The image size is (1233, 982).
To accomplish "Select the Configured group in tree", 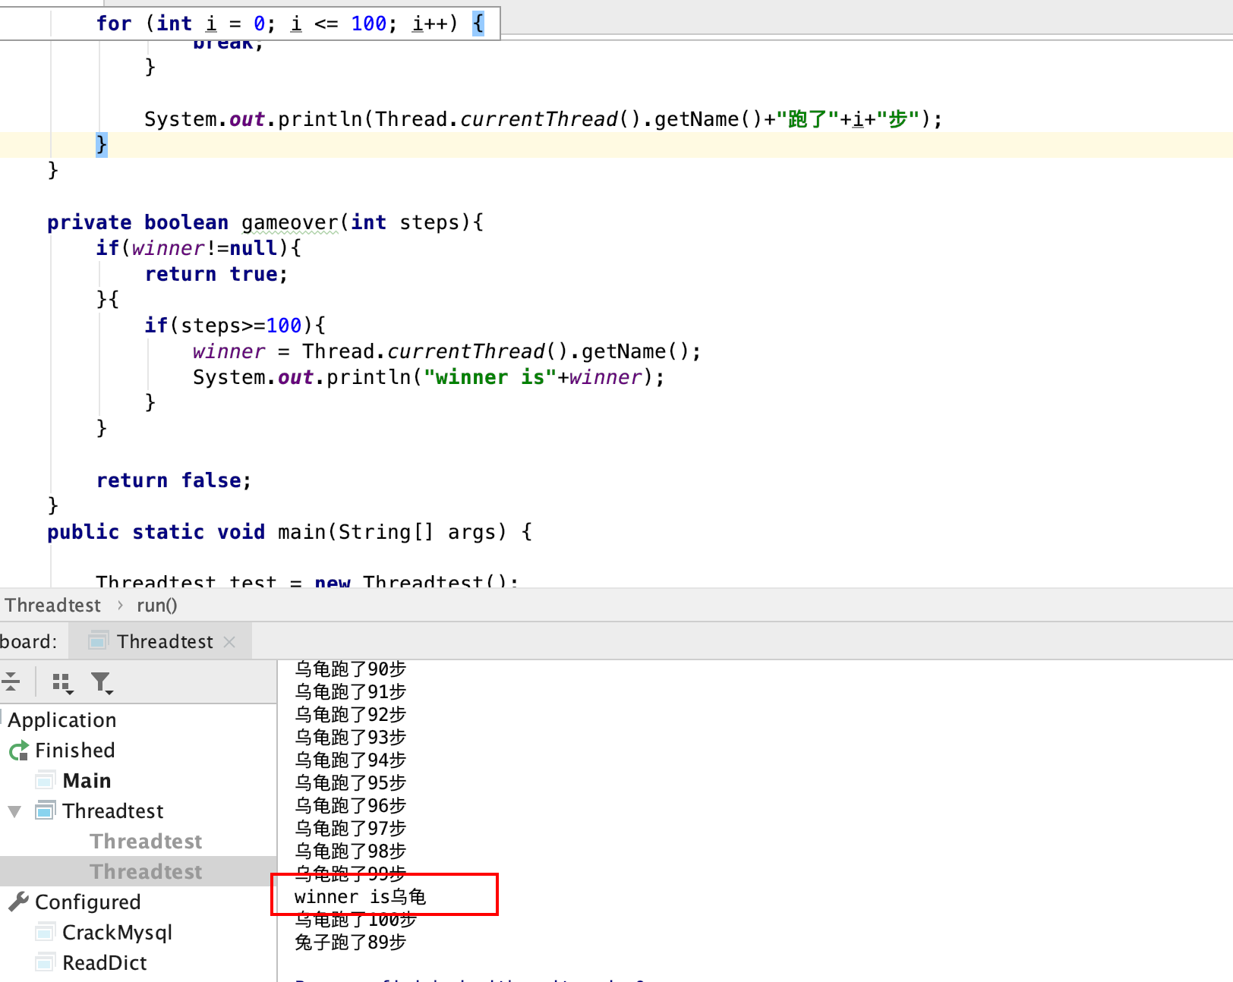I will click(87, 902).
